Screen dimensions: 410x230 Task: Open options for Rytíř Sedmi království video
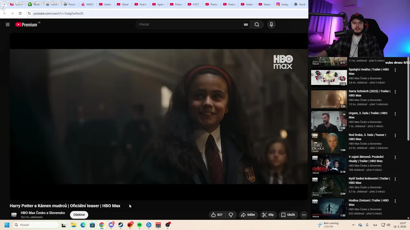tap(395, 179)
